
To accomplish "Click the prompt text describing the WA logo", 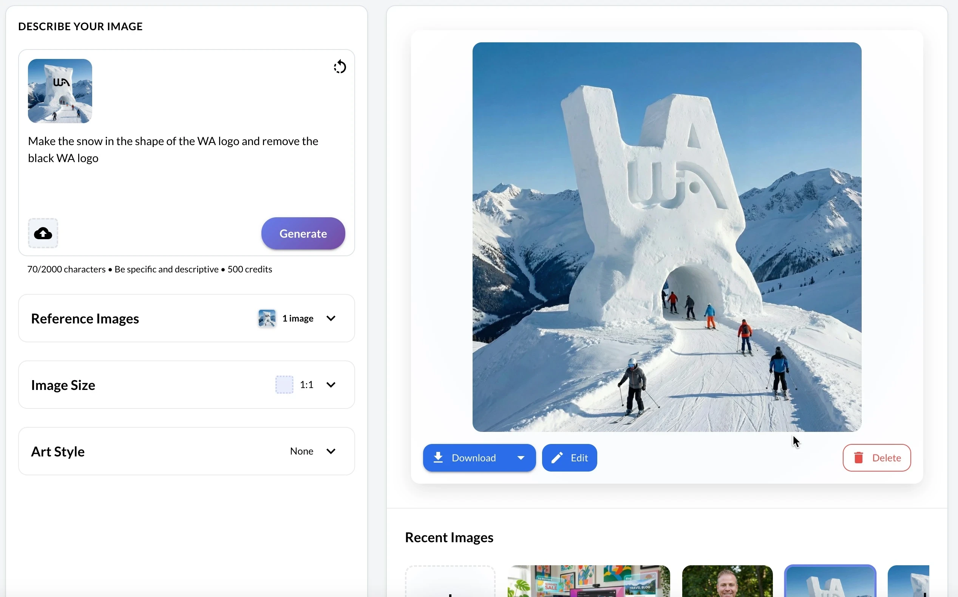I will coord(173,150).
